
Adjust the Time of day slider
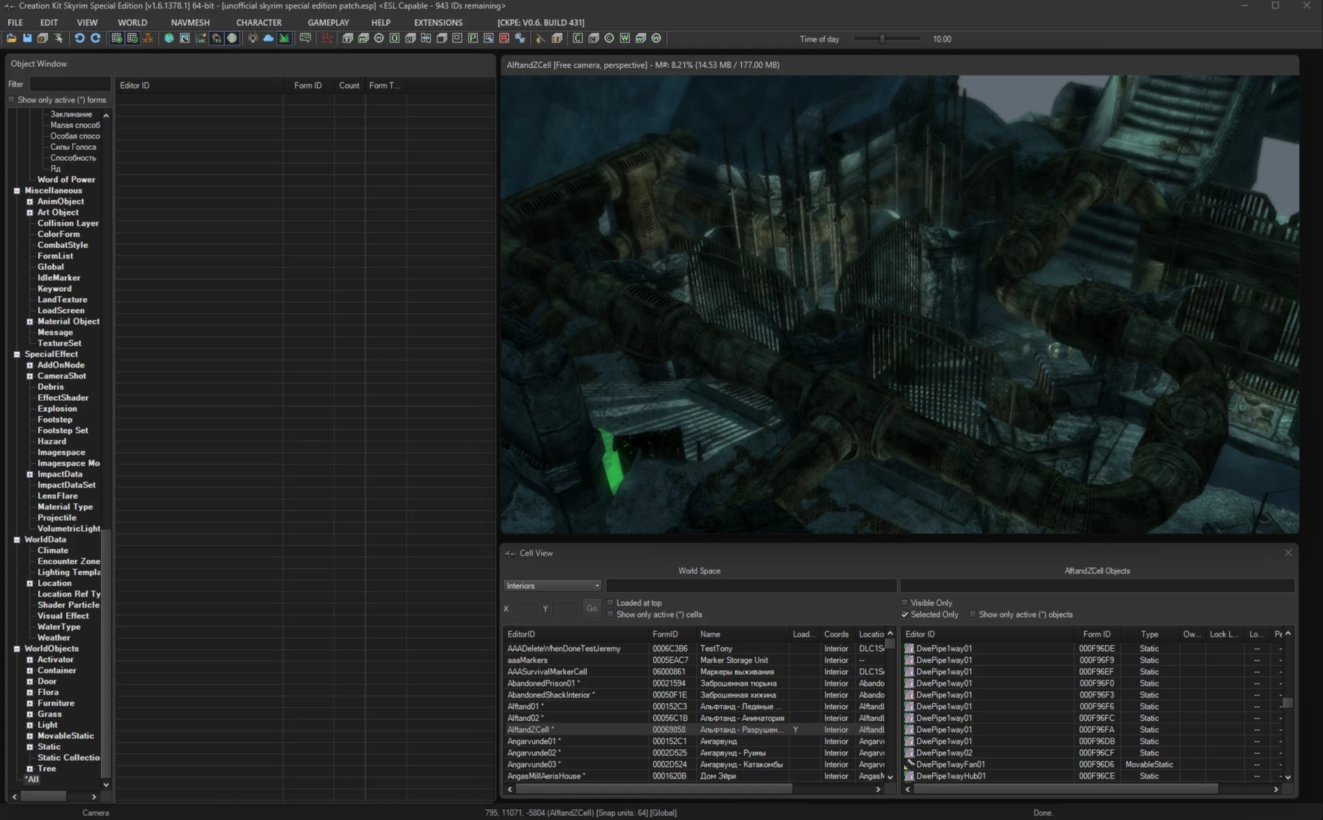pyautogui.click(x=882, y=40)
